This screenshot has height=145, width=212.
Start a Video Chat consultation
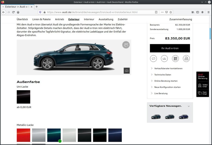(202, 86)
